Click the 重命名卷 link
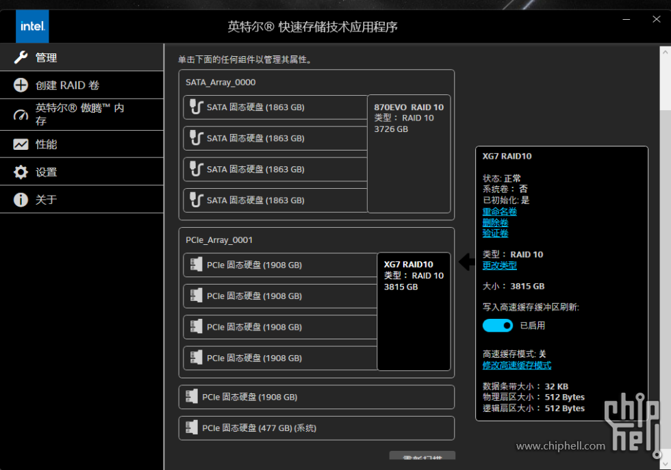The image size is (671, 470). click(x=499, y=211)
